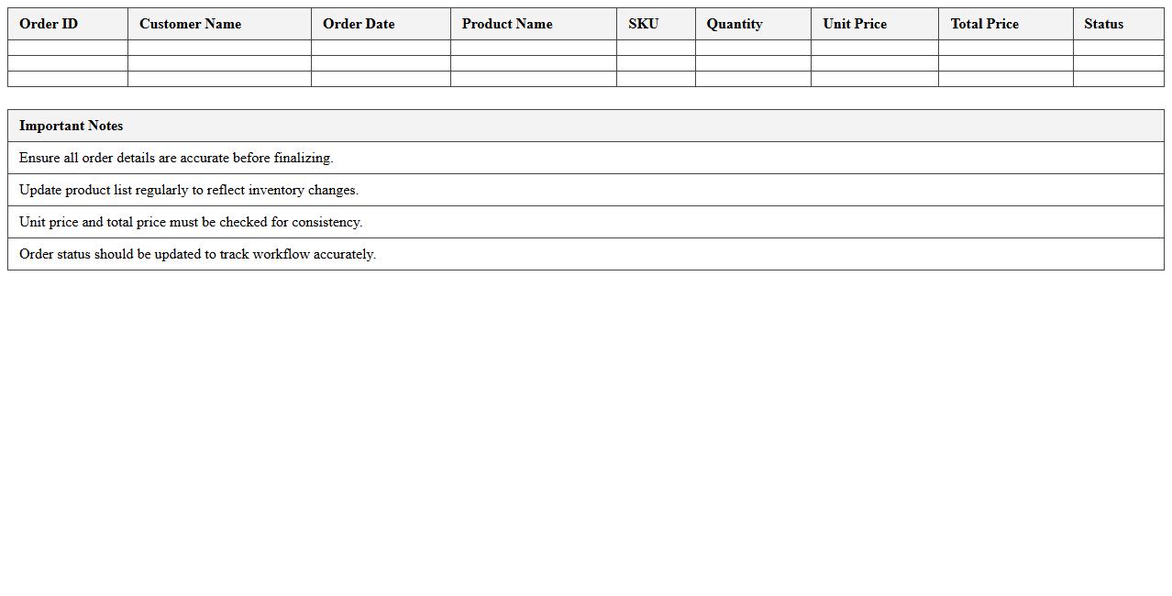This screenshot has height=596, width=1172.
Task: Select the note about accurate order details
Action: pyautogui.click(x=176, y=158)
